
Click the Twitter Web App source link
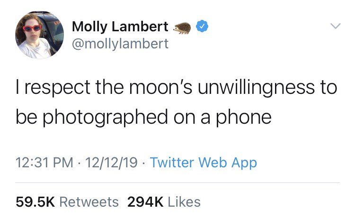(x=203, y=163)
